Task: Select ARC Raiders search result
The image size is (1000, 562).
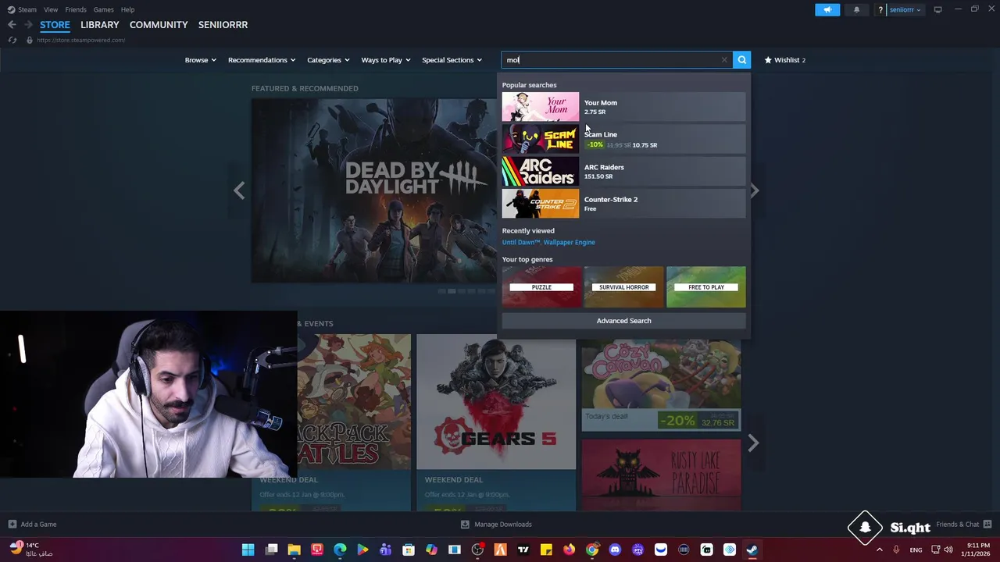Action: tap(623, 171)
